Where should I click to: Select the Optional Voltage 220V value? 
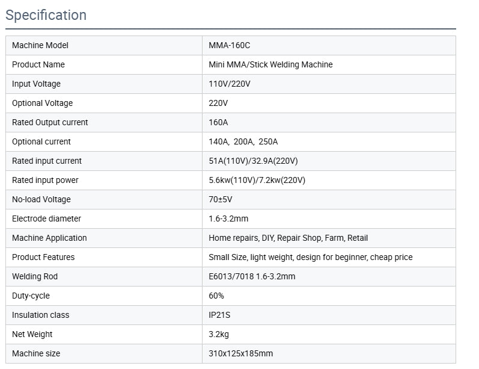coord(218,103)
